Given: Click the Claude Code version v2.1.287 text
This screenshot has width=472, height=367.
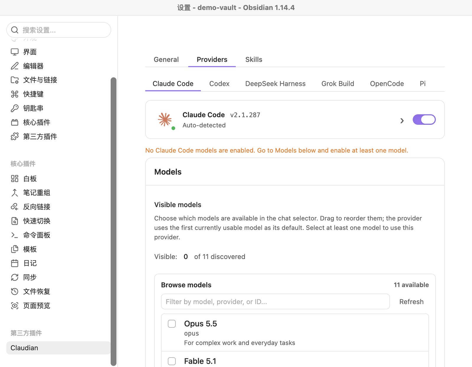Looking at the screenshot, I should (245, 115).
